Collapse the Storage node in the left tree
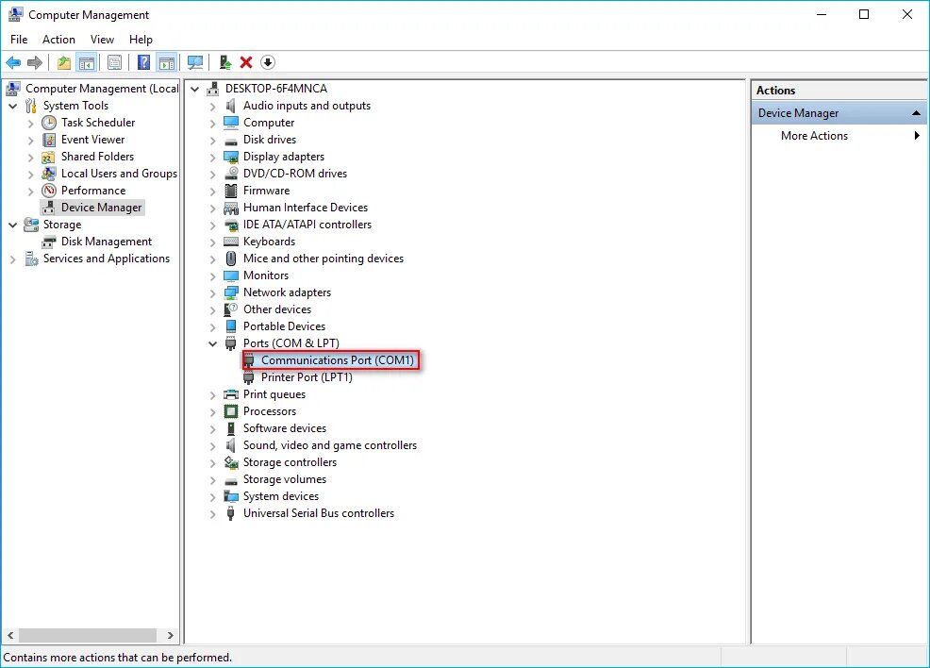 tap(12, 225)
